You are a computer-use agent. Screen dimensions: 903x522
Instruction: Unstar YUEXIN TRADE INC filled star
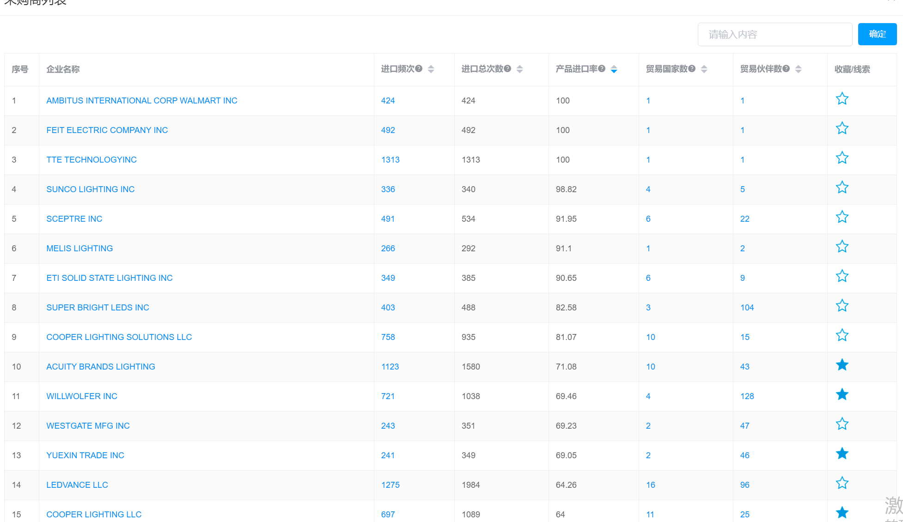pyautogui.click(x=842, y=454)
